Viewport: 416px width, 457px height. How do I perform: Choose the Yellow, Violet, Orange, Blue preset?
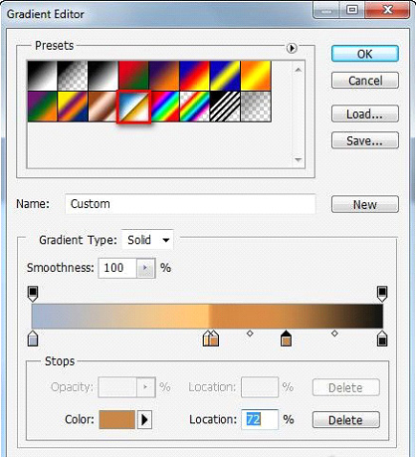pos(73,107)
